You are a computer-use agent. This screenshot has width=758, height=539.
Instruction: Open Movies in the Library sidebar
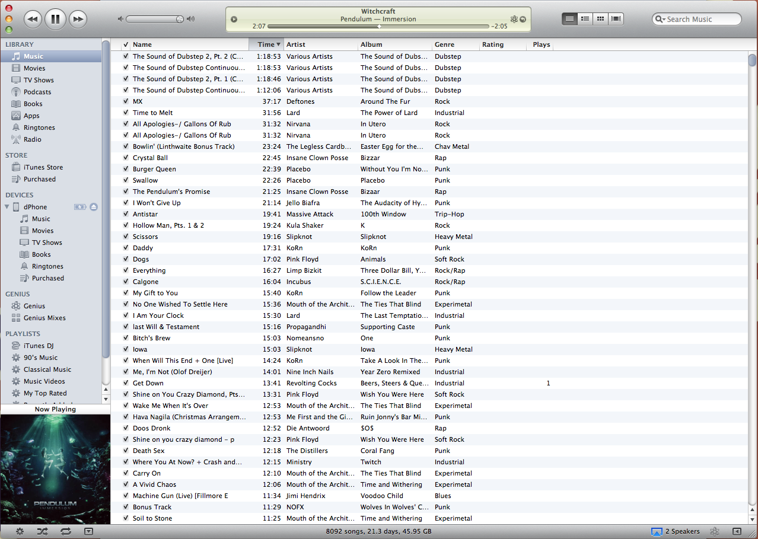[51, 68]
